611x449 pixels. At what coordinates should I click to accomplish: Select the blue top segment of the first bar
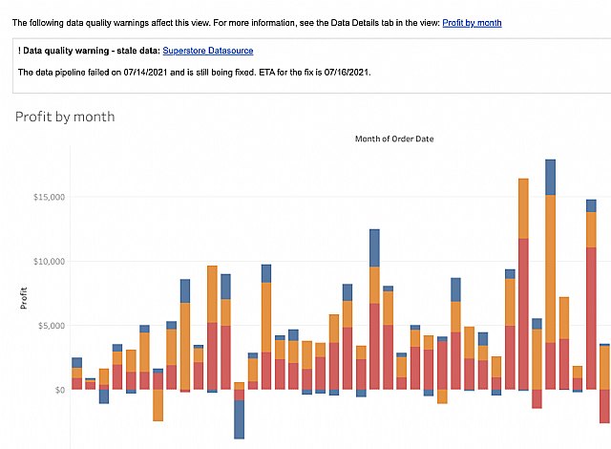[76, 362]
